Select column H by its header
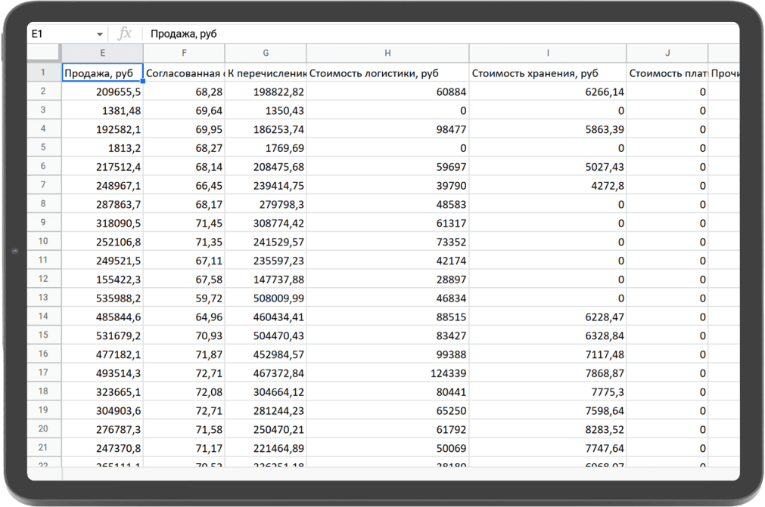This screenshot has height=507, width=765. (x=387, y=53)
